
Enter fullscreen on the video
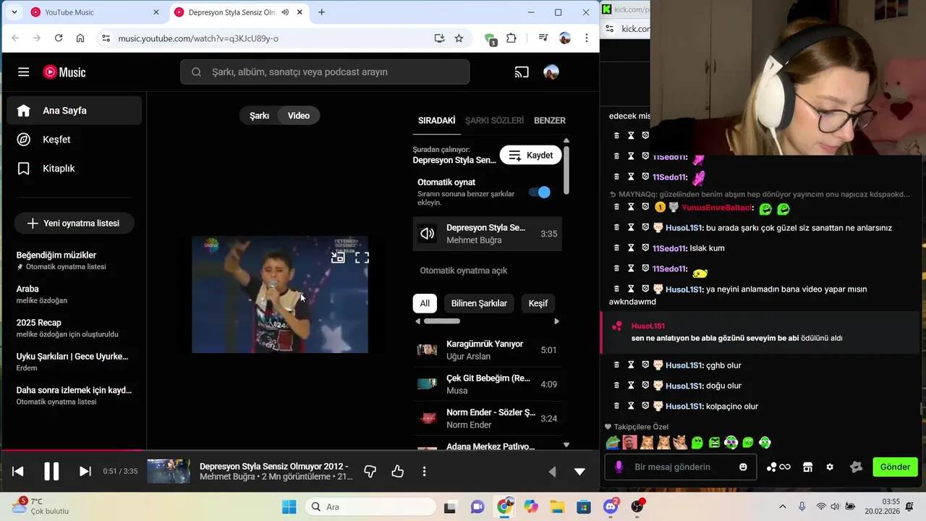(362, 257)
